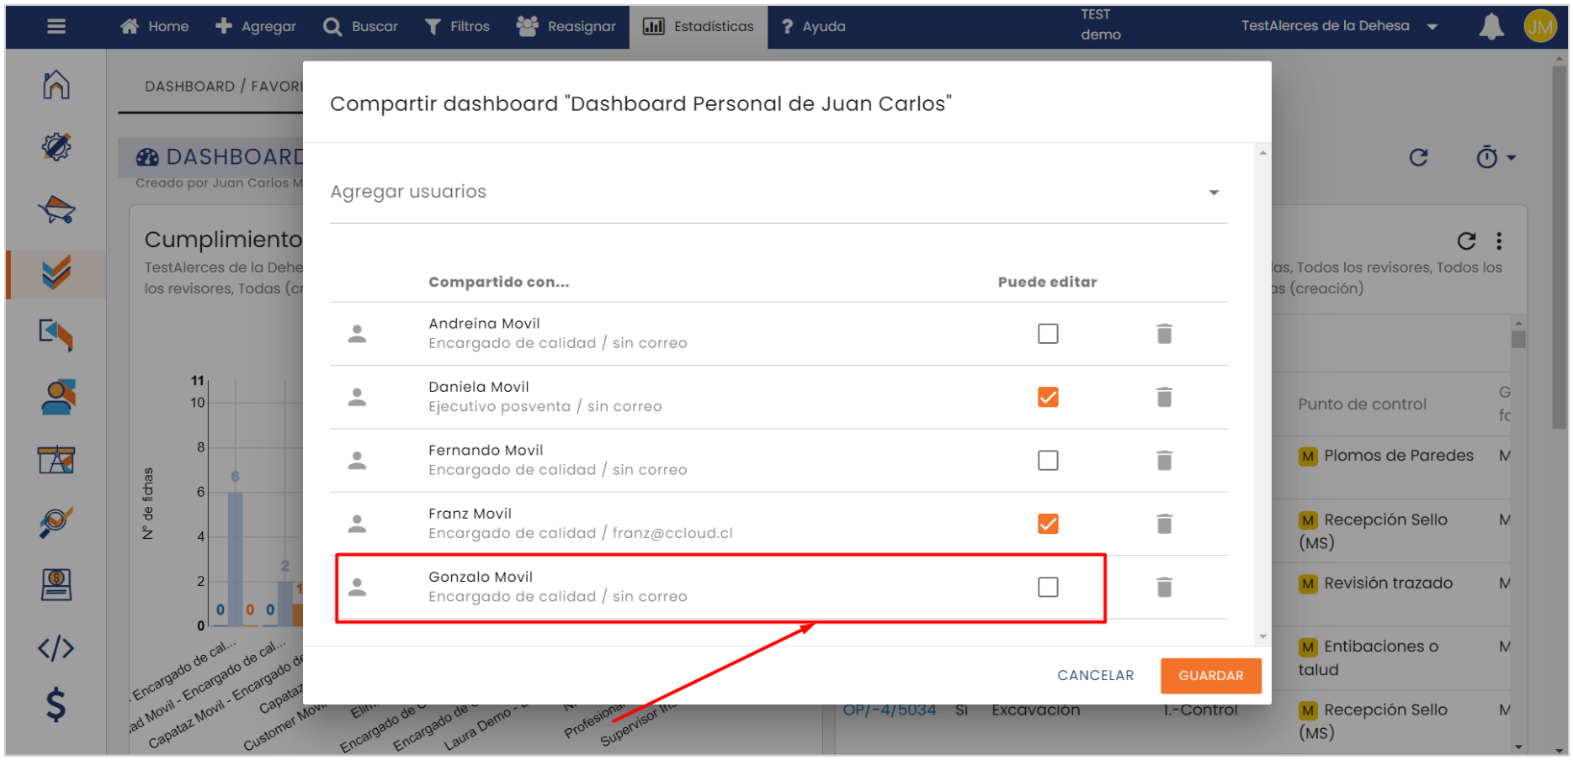
Task: Remove Daniela Movil using trash icon
Action: [1164, 397]
